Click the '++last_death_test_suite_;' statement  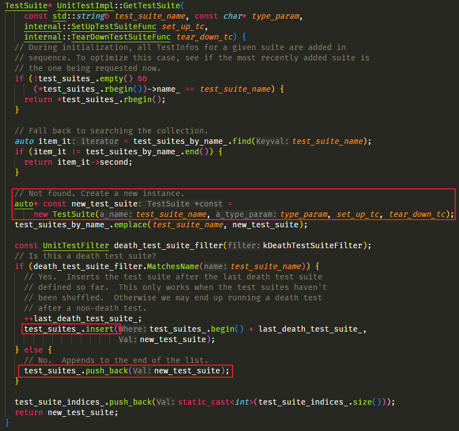point(83,318)
